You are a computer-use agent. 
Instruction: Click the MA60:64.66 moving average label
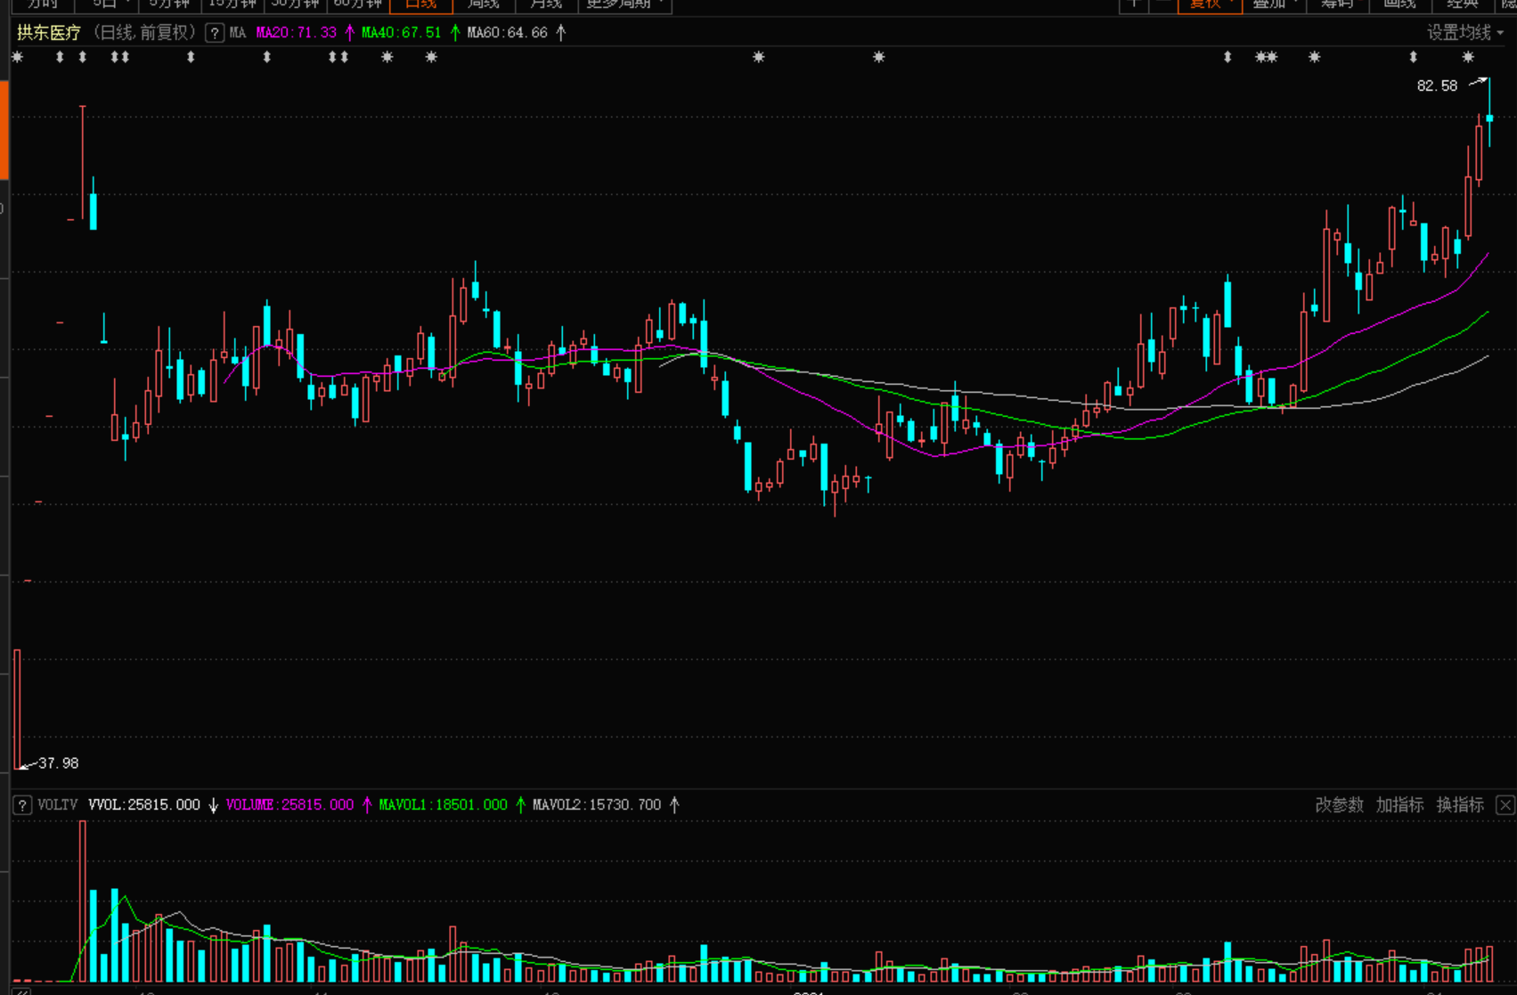click(x=508, y=33)
